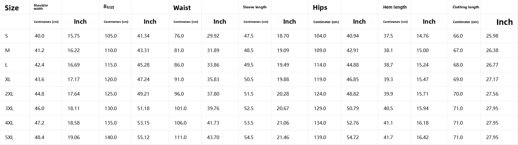This screenshot has width=518, height=145.
Task: Select the 2XL size row label
Action: [9, 94]
